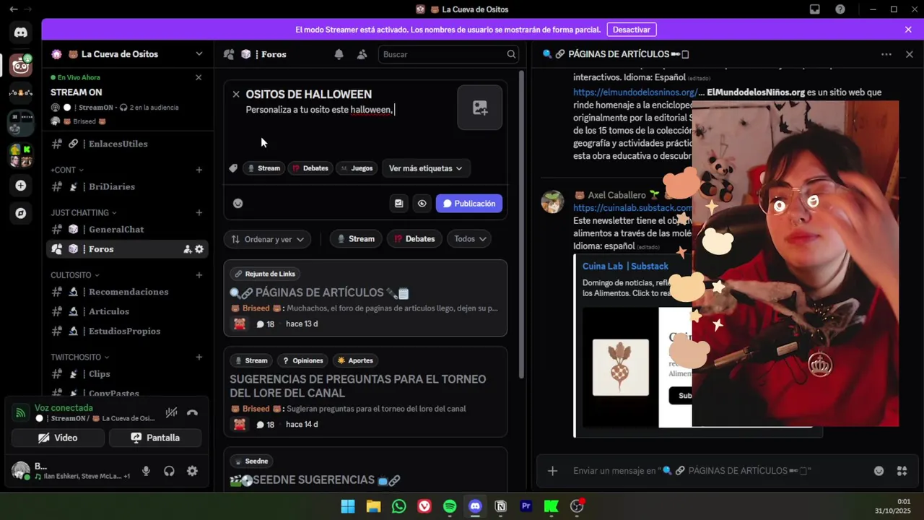Open Discord direct messages home icon
This screenshot has width=924, height=520.
(x=21, y=32)
